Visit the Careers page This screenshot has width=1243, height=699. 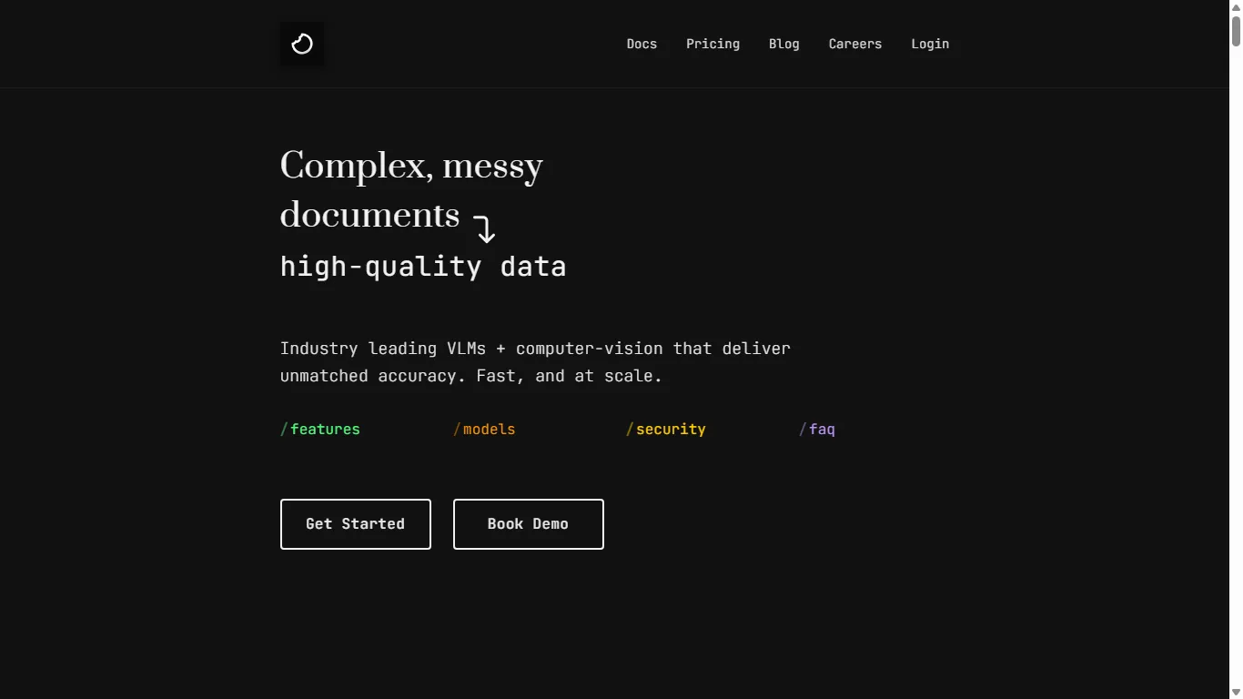(854, 44)
